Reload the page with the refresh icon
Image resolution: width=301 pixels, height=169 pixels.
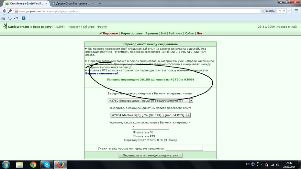[284, 11]
